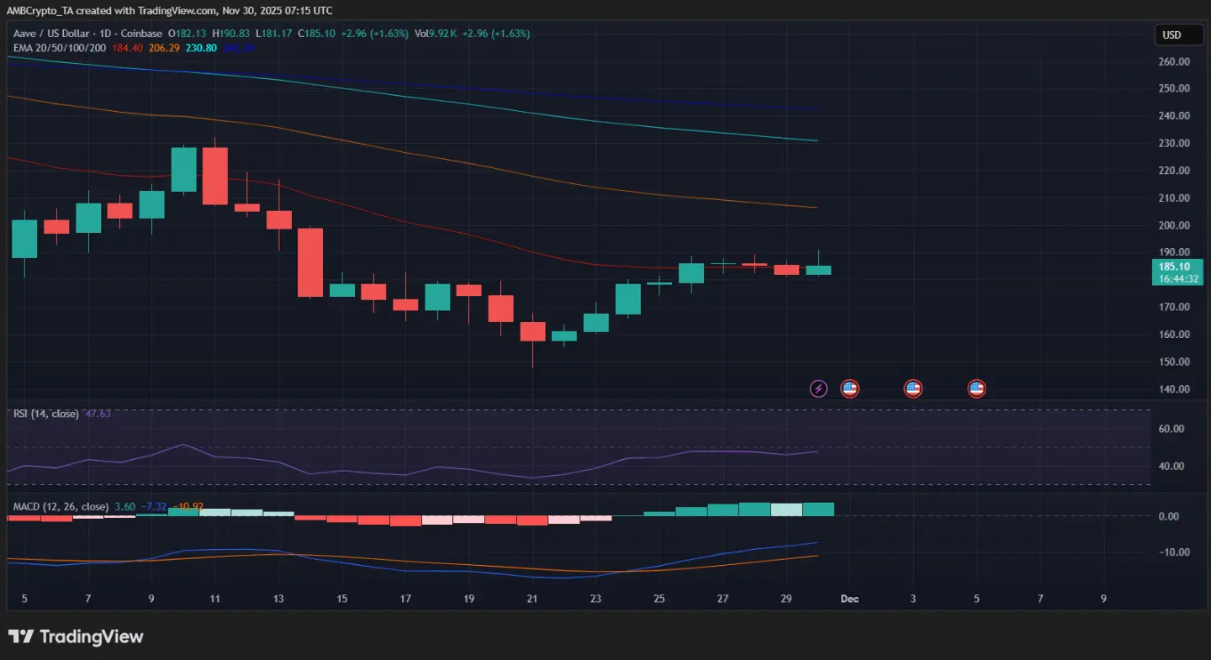Click the MACD (12, 26, close) label

click(60, 507)
